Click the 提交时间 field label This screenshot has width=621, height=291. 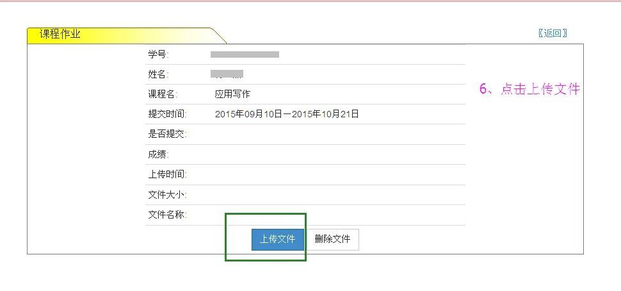pos(167,115)
